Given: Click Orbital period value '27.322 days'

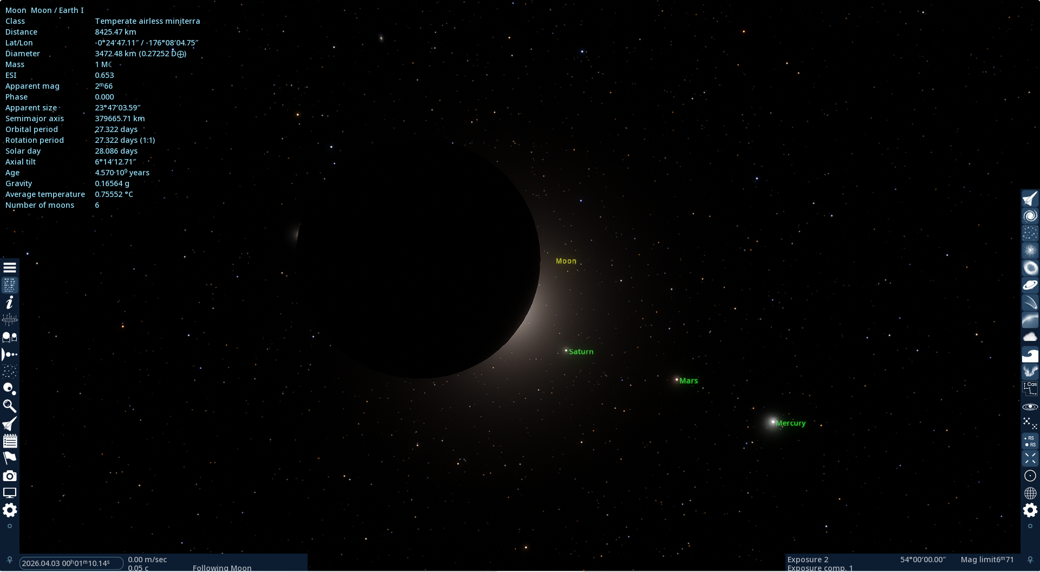Looking at the screenshot, I should (116, 129).
